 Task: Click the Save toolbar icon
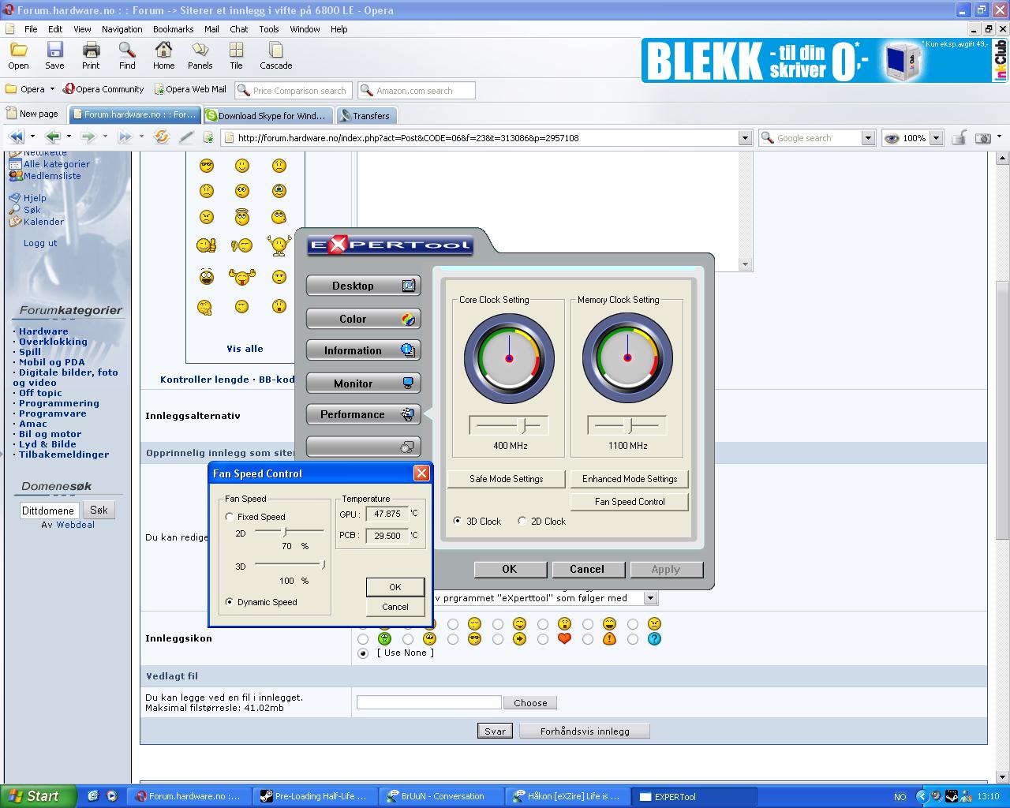54,55
